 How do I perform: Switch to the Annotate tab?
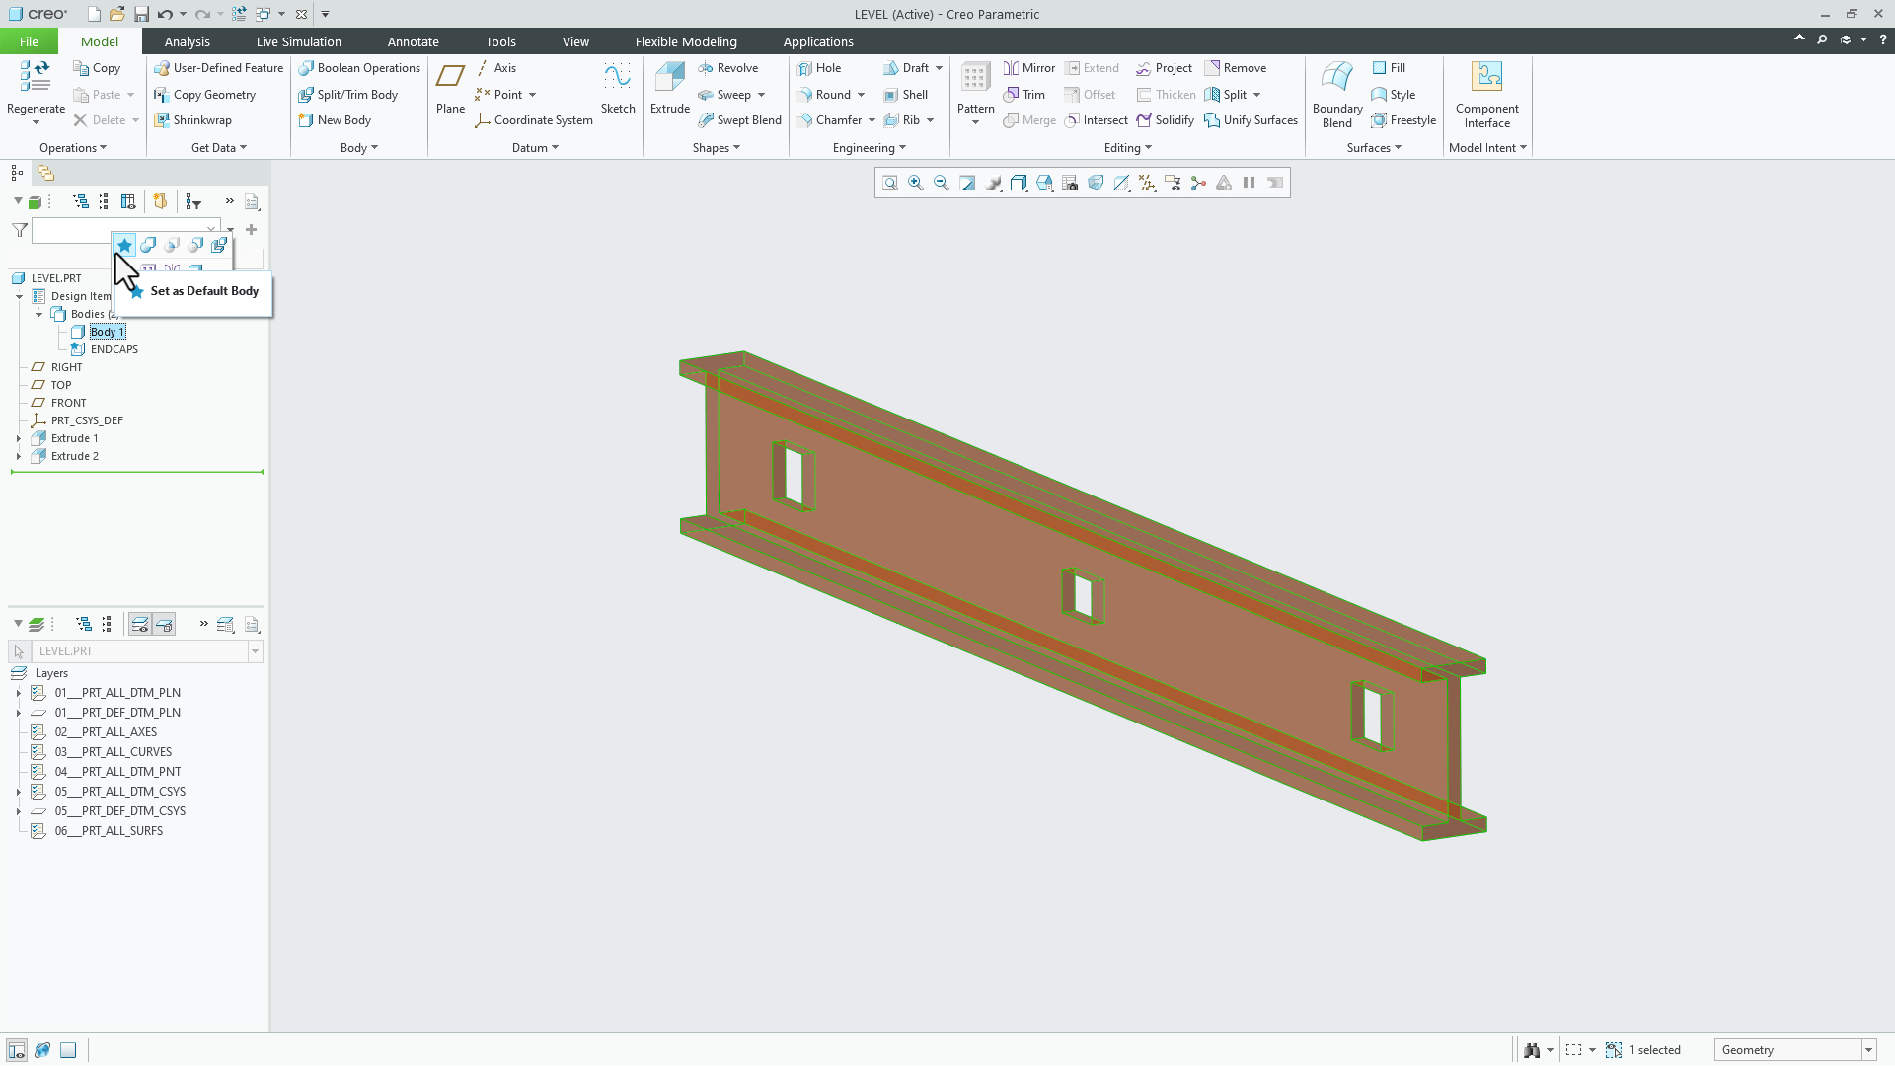[x=413, y=41]
